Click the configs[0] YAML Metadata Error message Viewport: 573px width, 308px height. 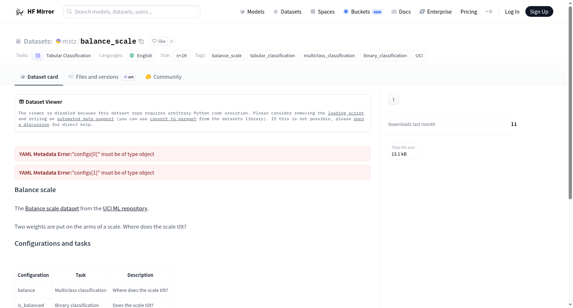point(193,154)
